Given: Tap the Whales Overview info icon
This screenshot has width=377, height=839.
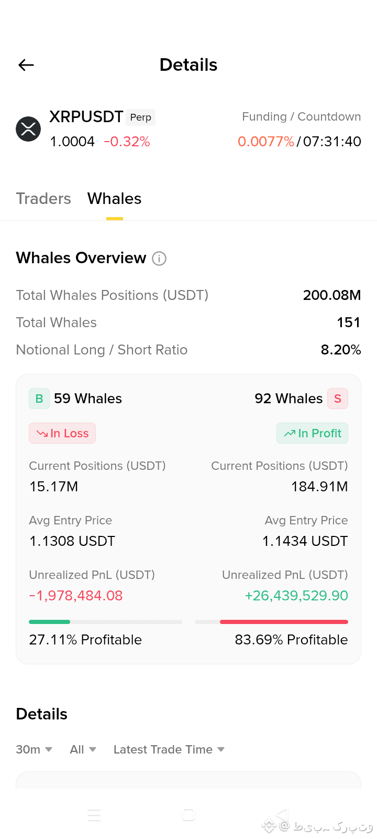Looking at the screenshot, I should click(x=159, y=259).
